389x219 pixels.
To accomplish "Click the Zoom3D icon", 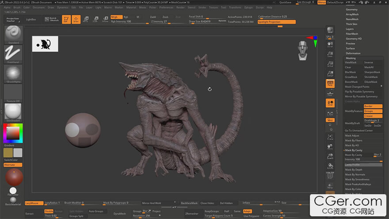I will (x=330, y=156).
